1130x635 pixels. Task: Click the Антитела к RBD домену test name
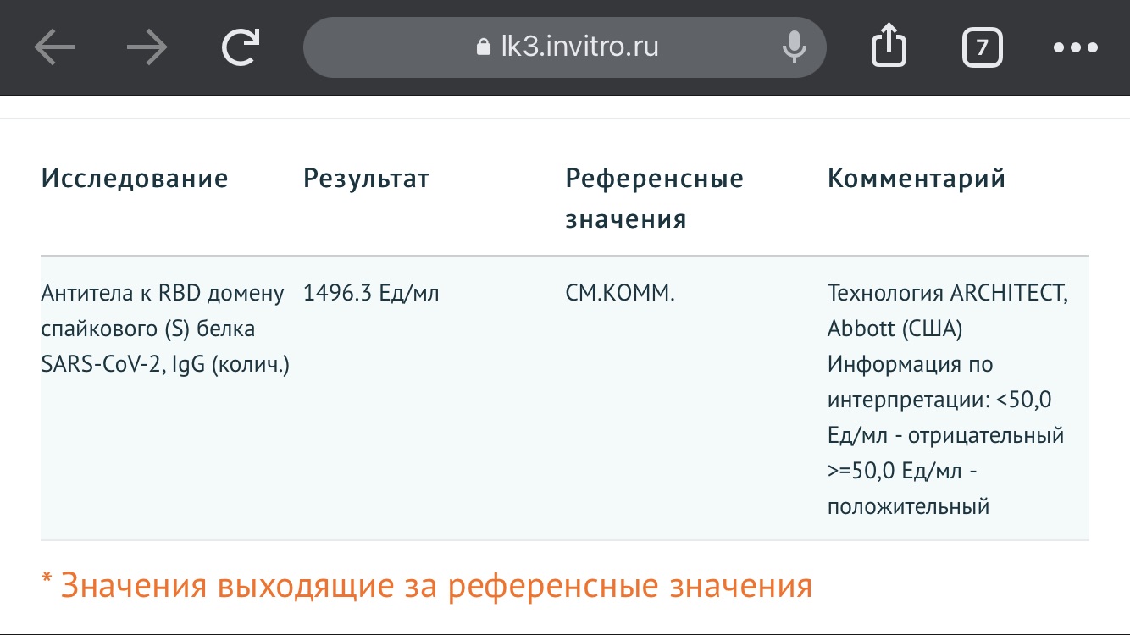163,294
